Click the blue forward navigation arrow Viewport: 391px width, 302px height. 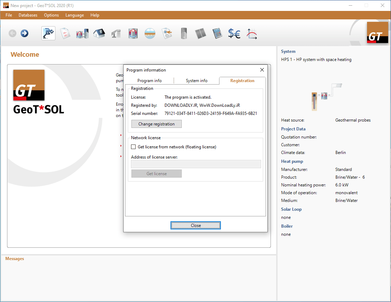[x=24, y=33]
